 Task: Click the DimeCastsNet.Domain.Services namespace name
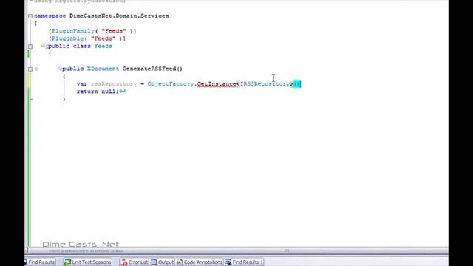[x=119, y=16]
